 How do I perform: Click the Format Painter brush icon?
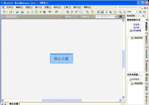pos(40,12)
